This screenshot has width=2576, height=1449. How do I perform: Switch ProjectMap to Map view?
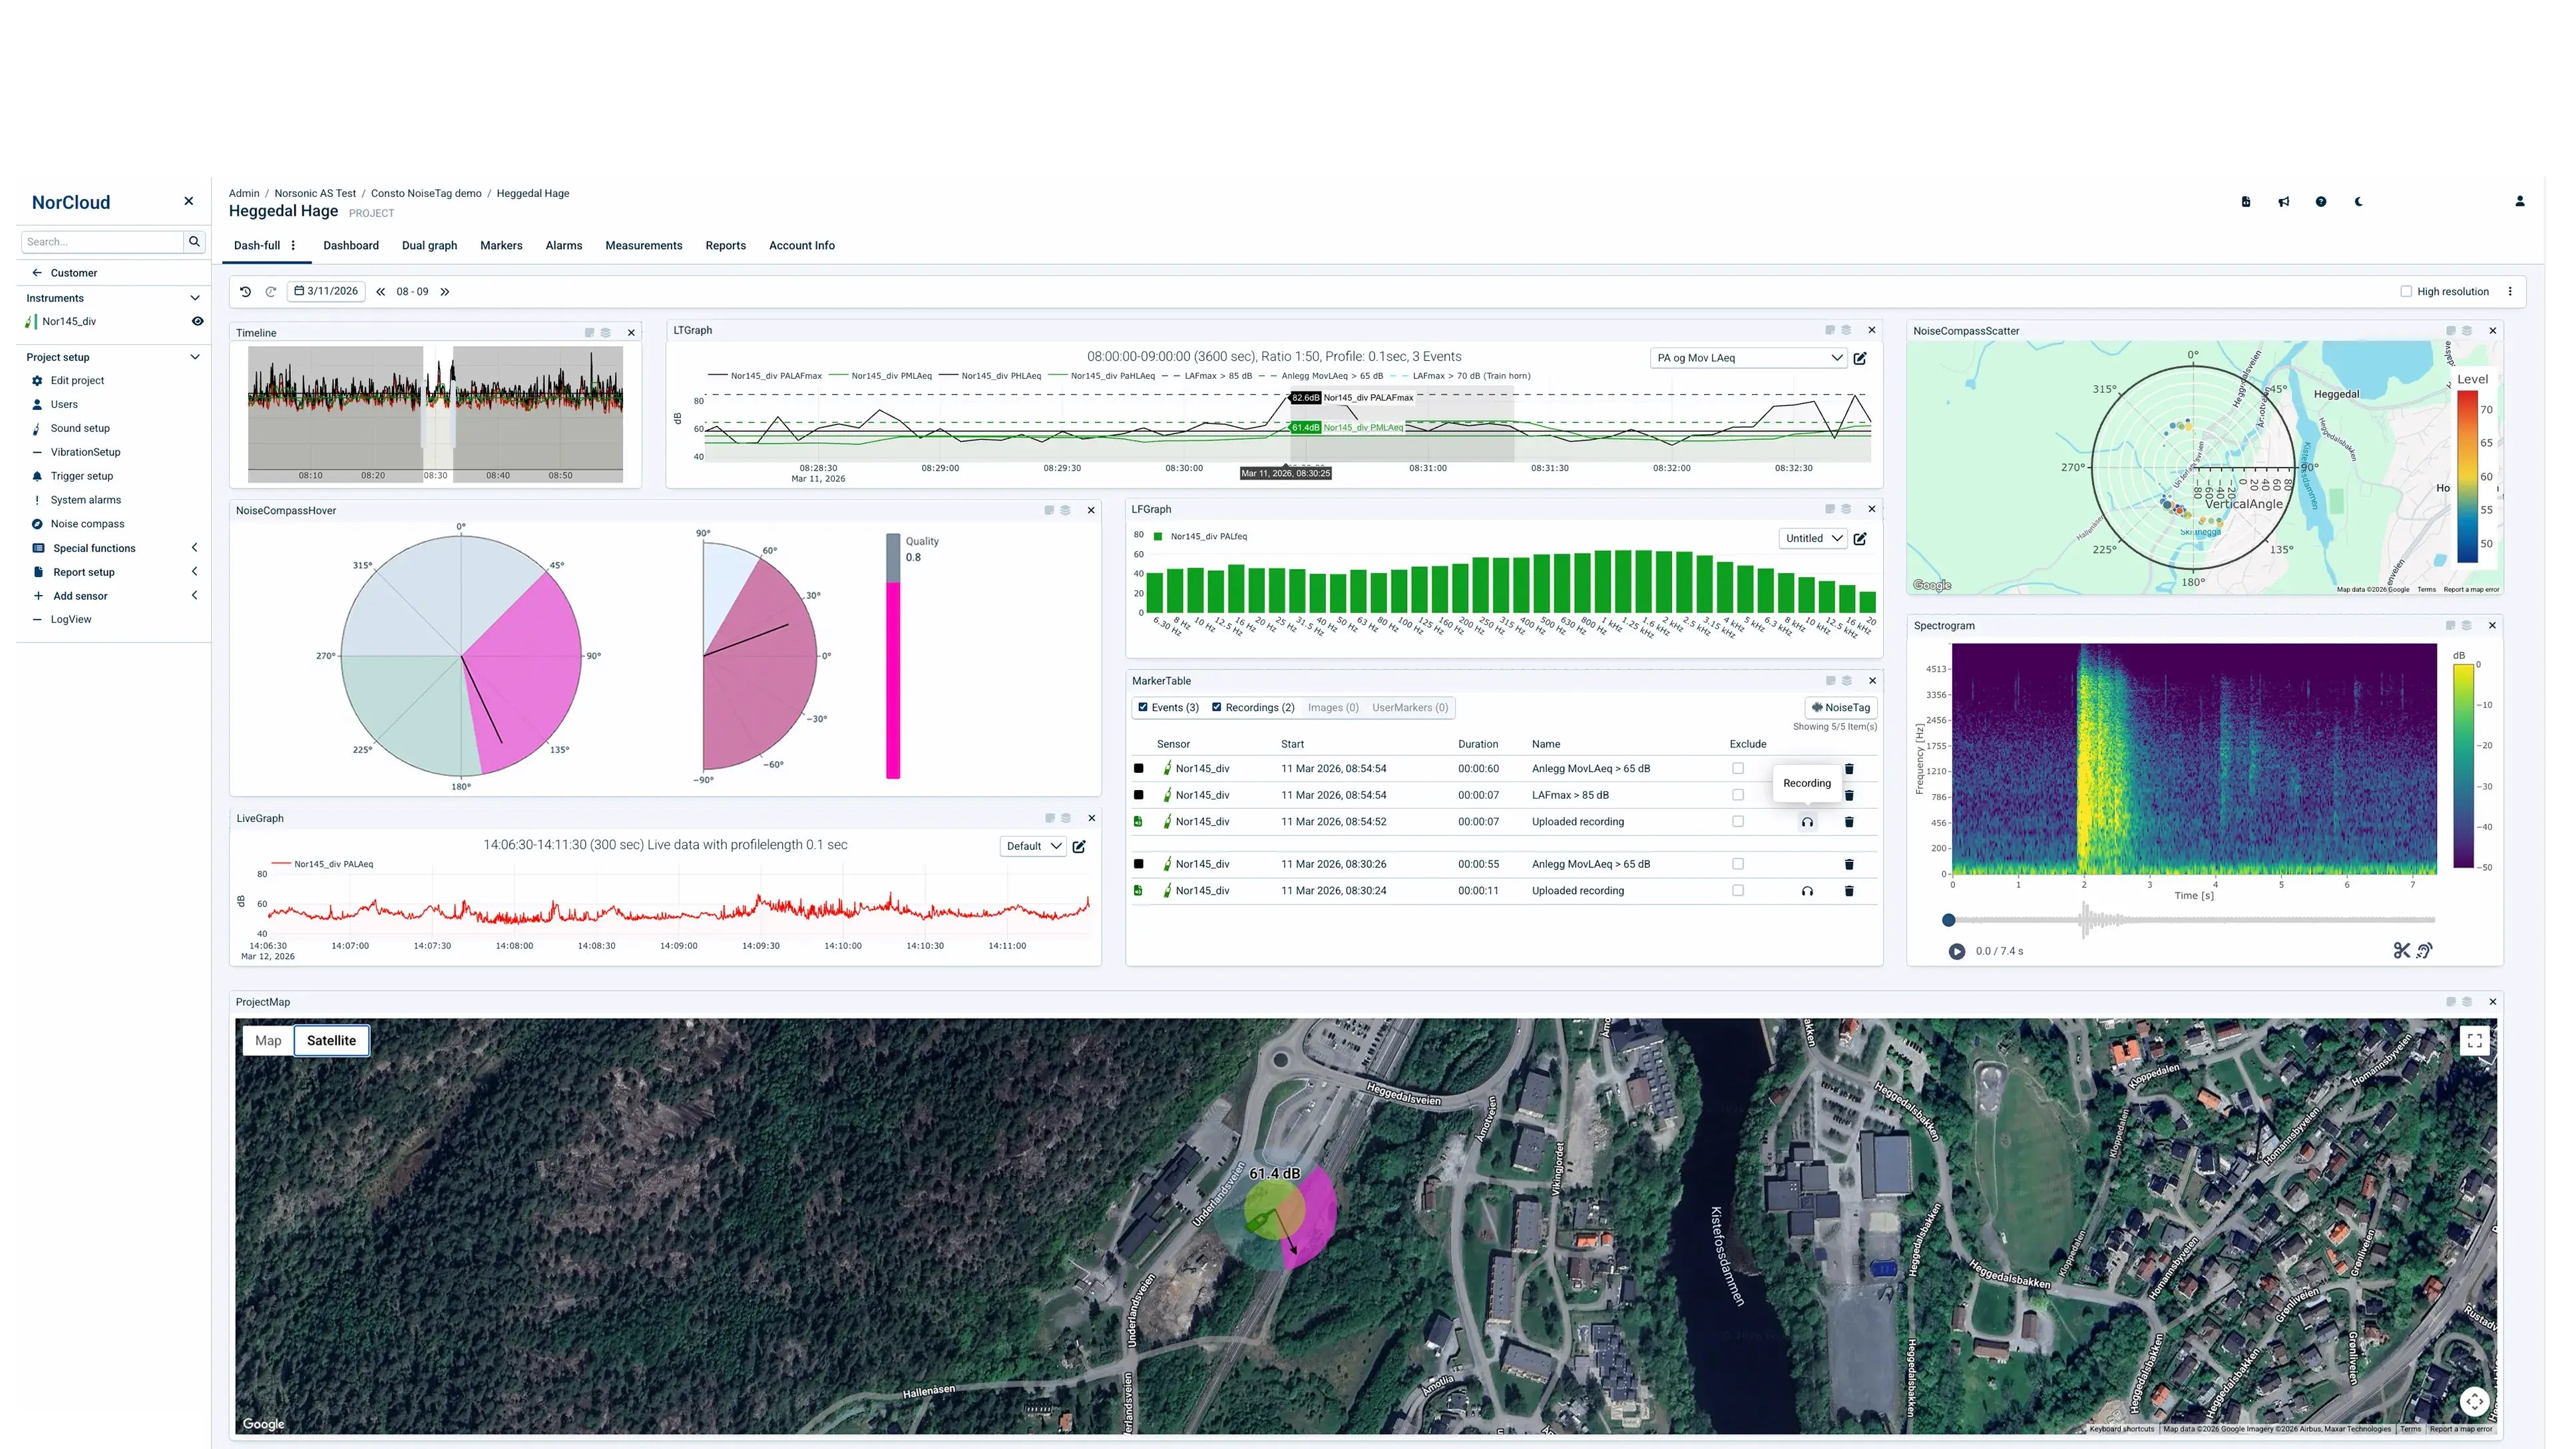(268, 1041)
